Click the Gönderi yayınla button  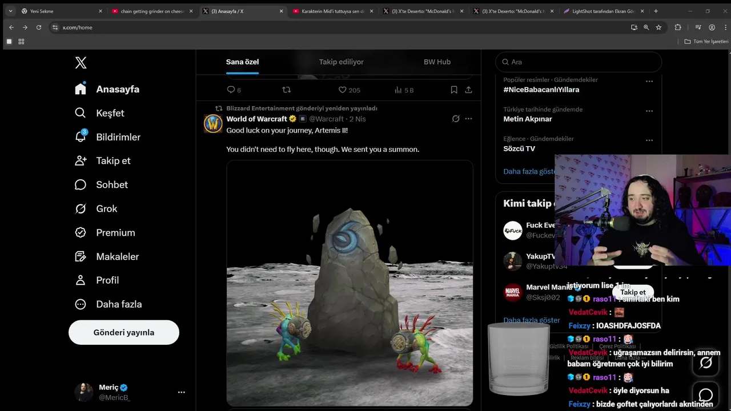(124, 332)
